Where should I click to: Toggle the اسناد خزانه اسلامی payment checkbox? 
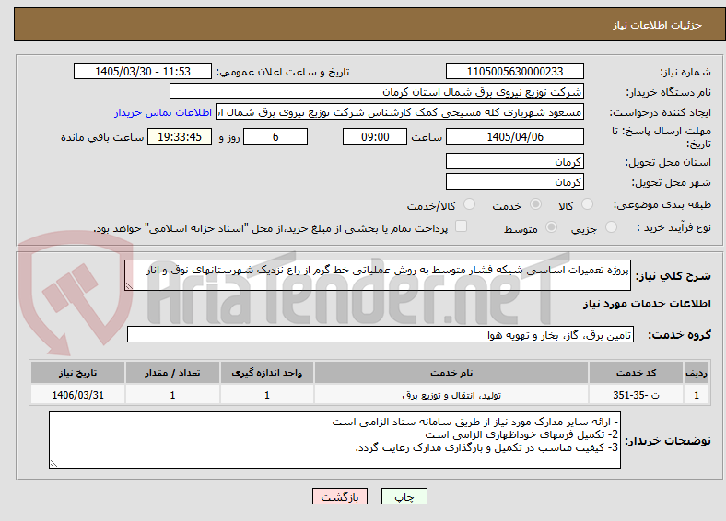[462, 226]
